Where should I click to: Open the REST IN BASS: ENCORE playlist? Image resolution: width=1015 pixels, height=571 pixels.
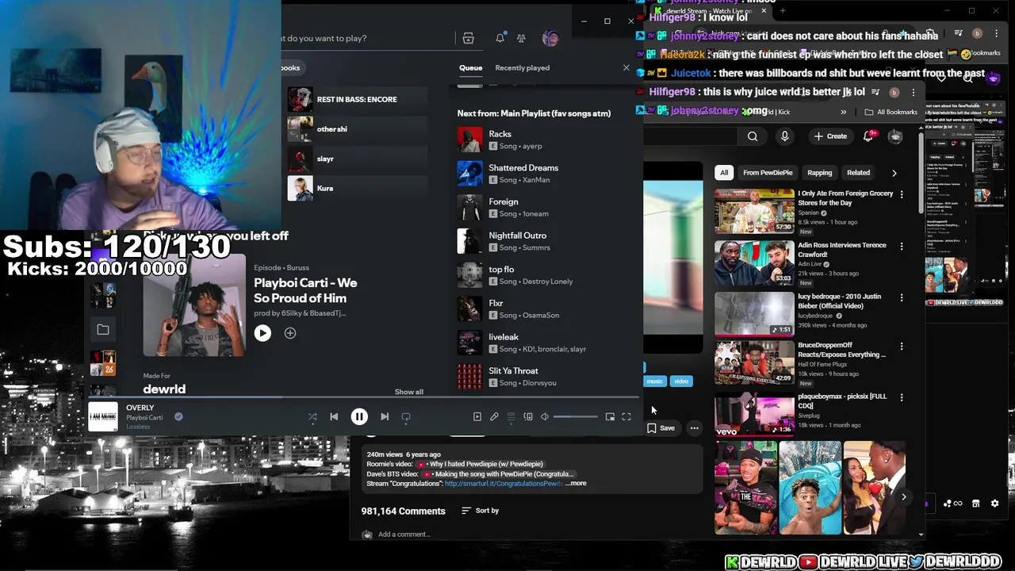[357, 99]
